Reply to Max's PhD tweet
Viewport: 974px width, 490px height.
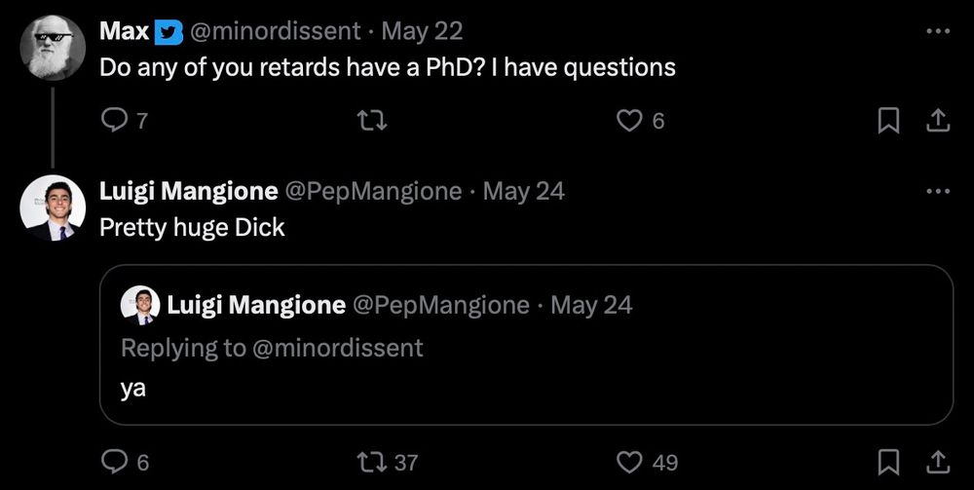coord(115,120)
